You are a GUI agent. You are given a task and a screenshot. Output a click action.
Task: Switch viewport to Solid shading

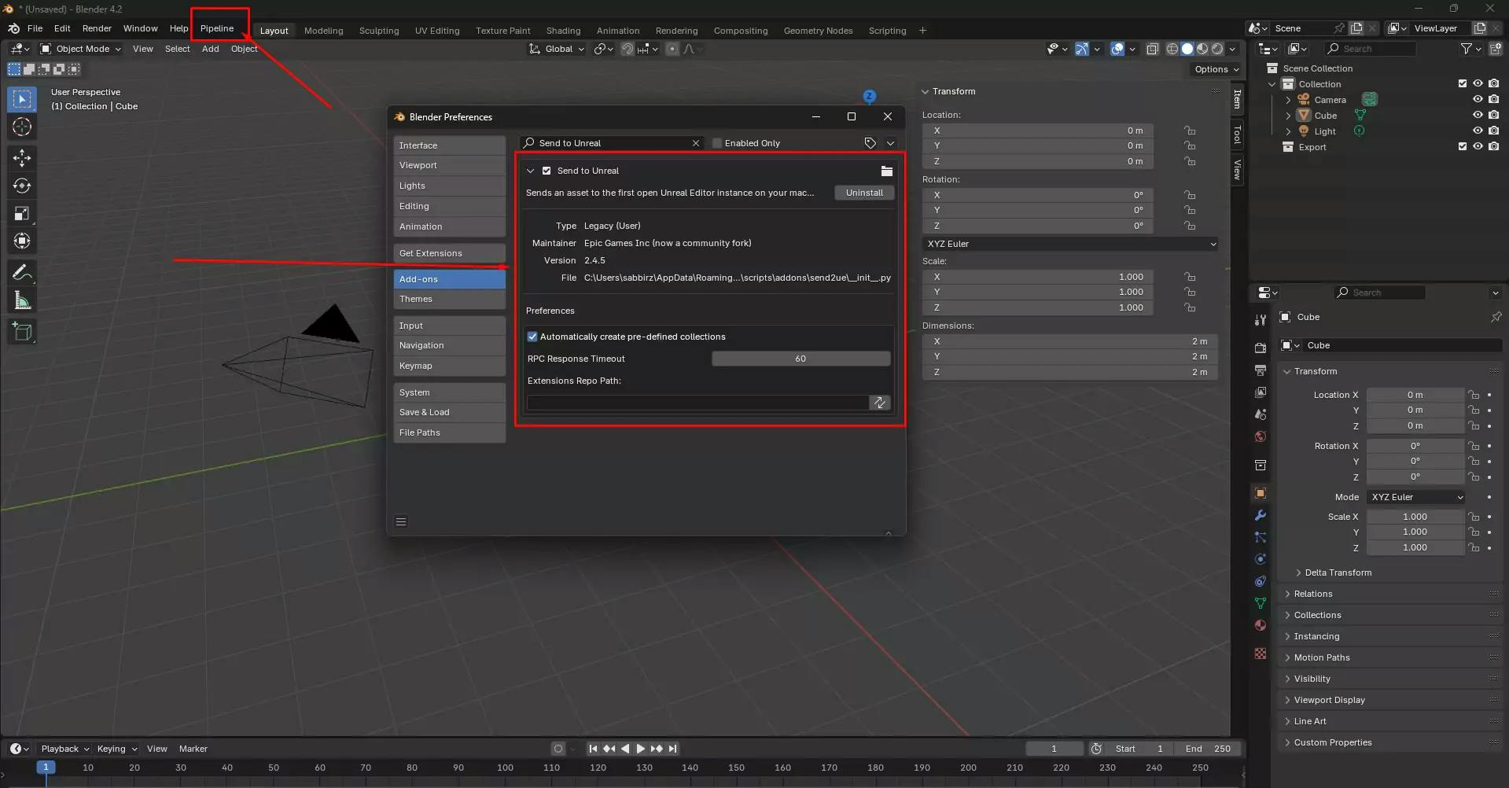point(1187,49)
